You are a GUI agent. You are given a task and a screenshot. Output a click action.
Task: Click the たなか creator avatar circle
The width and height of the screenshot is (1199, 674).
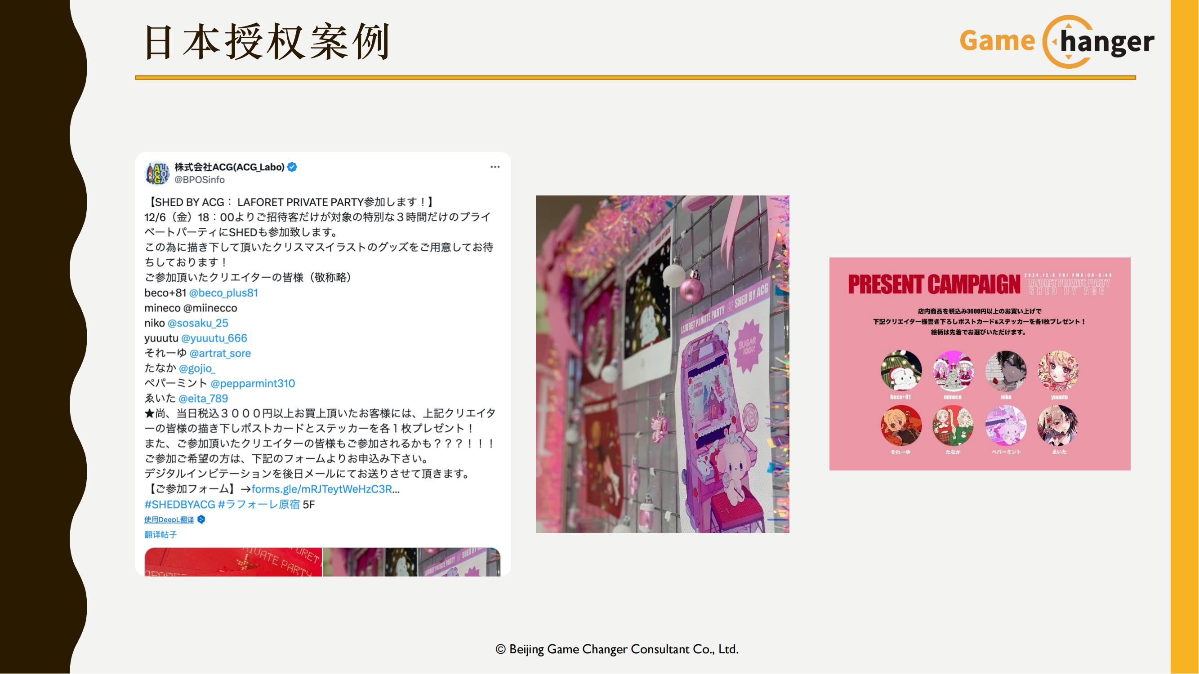(x=953, y=426)
